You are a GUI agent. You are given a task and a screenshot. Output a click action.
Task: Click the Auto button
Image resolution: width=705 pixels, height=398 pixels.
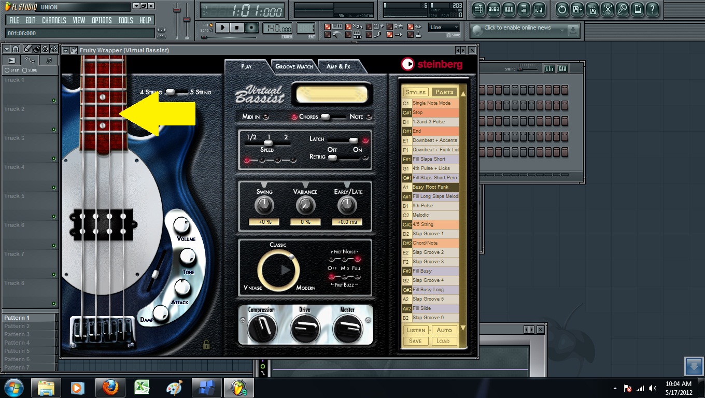tap(444, 330)
